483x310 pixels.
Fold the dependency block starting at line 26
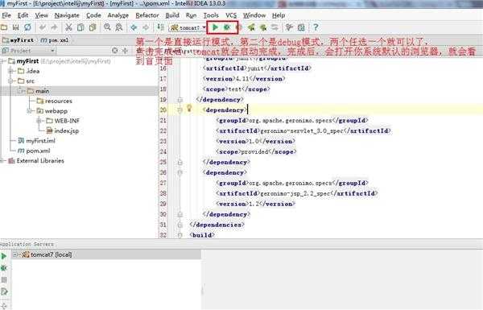click(180, 172)
